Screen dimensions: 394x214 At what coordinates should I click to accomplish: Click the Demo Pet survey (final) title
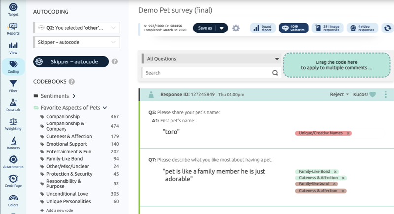(x=175, y=10)
